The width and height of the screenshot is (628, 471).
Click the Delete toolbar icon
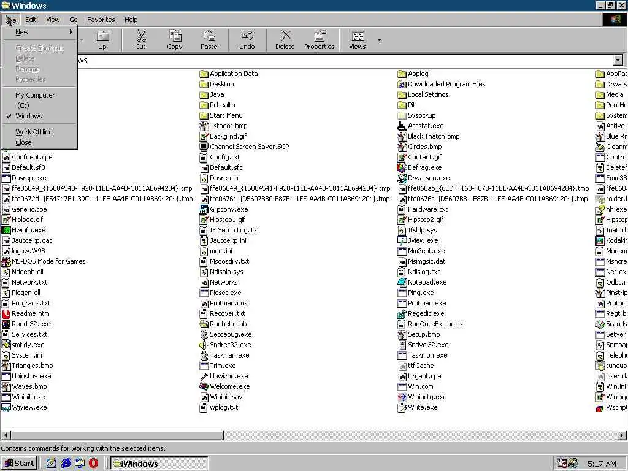tap(285, 40)
